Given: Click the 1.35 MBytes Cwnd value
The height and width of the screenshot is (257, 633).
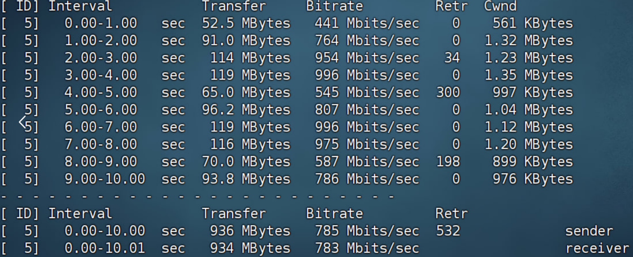Looking at the screenshot, I should tap(528, 75).
